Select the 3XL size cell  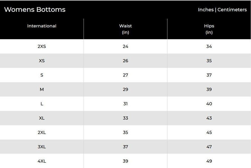coord(42,147)
